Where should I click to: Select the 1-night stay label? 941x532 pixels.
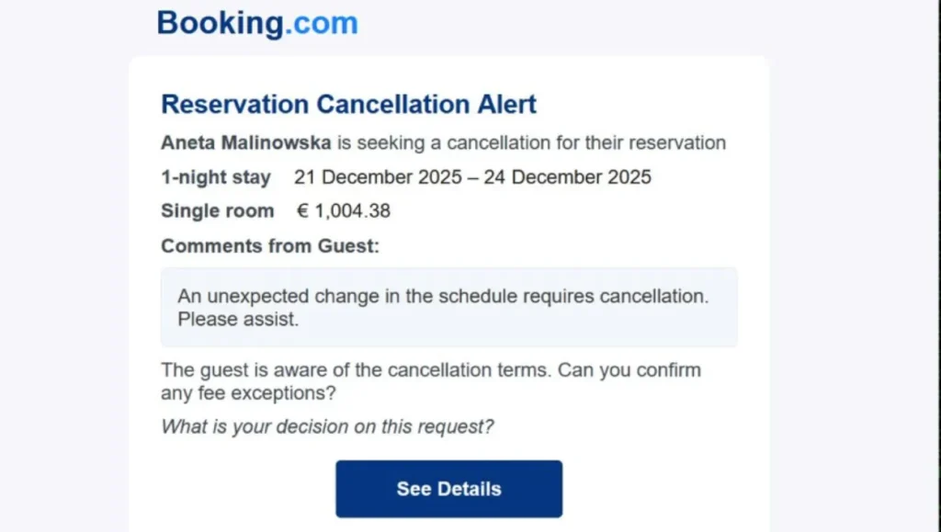click(x=215, y=176)
